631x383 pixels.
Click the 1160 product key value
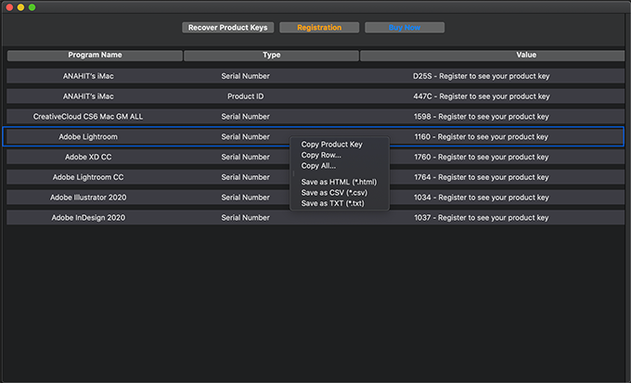[x=482, y=137]
